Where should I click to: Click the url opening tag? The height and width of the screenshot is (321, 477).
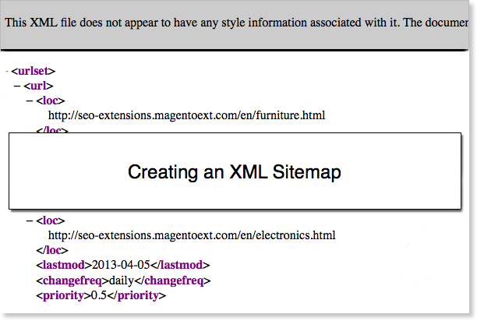pyautogui.click(x=38, y=86)
